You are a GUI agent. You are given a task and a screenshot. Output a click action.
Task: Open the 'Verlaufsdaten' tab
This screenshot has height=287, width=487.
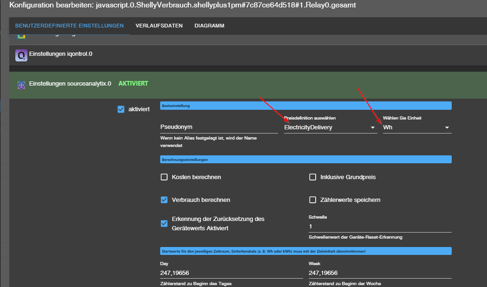click(x=159, y=26)
